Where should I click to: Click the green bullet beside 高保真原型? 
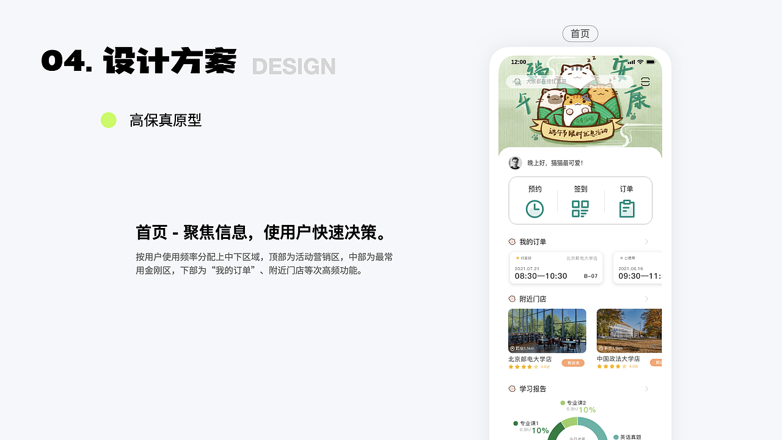click(109, 120)
